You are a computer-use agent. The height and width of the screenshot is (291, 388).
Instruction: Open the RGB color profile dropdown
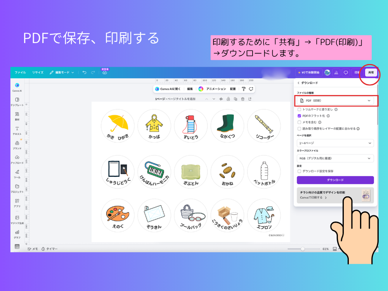coord(335,158)
